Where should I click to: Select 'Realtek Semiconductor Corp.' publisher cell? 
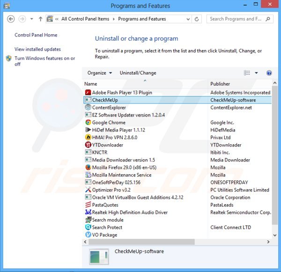tap(241, 213)
